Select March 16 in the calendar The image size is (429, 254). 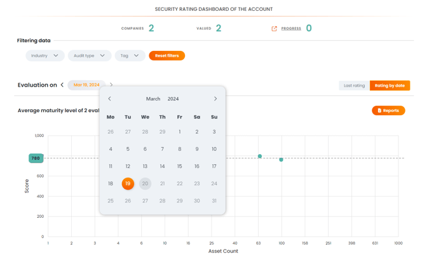(197, 166)
